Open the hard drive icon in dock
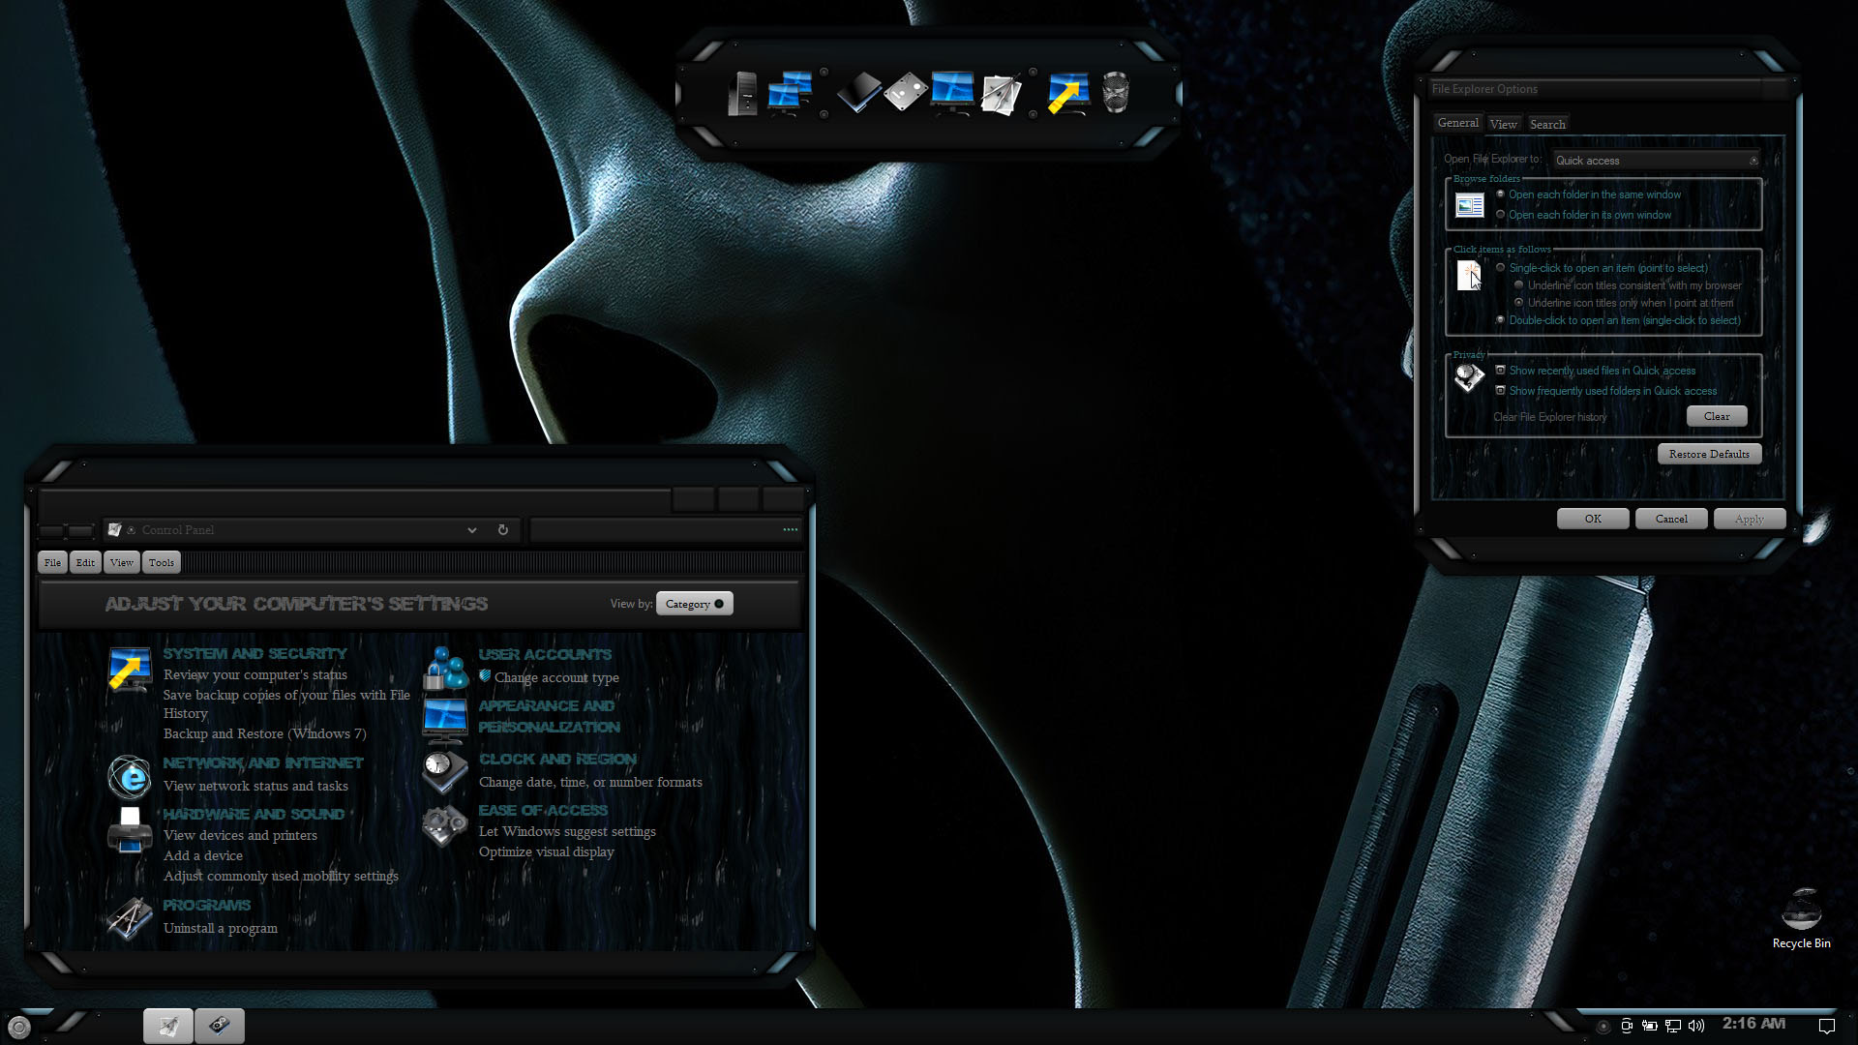The width and height of the screenshot is (1858, 1045). pos(906,93)
